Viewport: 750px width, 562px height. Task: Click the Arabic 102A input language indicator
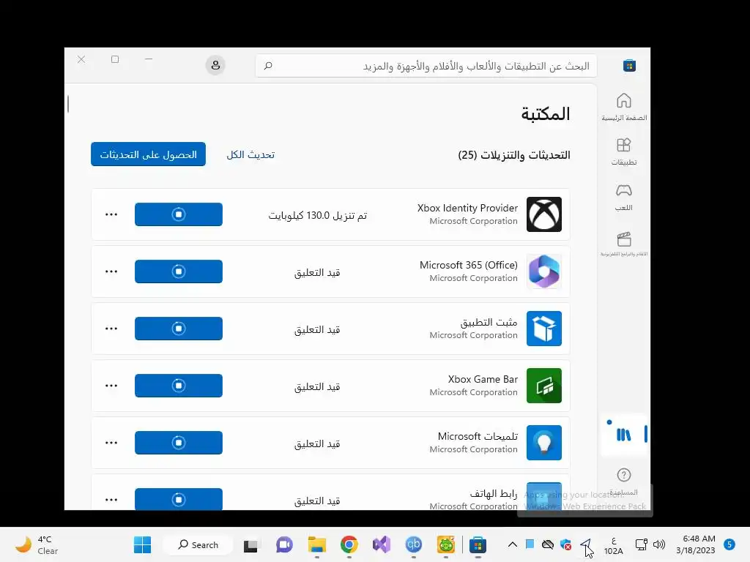pyautogui.click(x=613, y=545)
